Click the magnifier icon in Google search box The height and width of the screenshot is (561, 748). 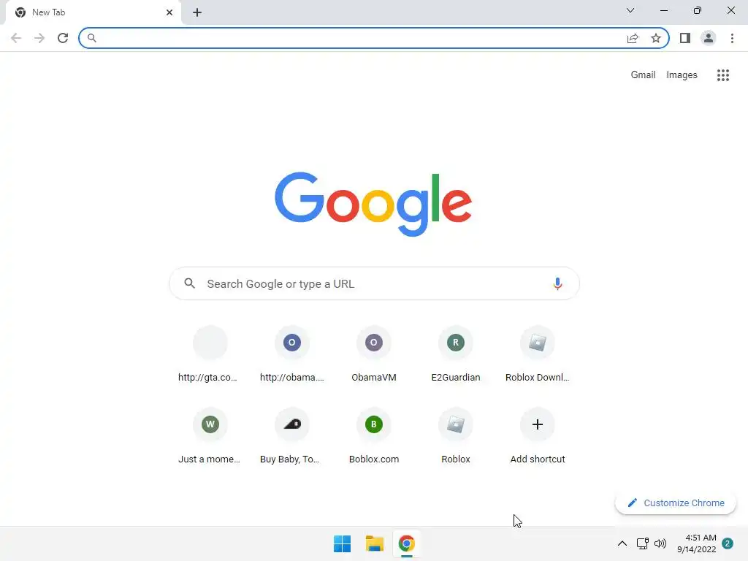click(x=189, y=283)
